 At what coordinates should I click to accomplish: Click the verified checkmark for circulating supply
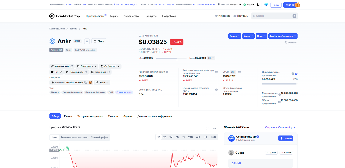[x=296, y=74]
